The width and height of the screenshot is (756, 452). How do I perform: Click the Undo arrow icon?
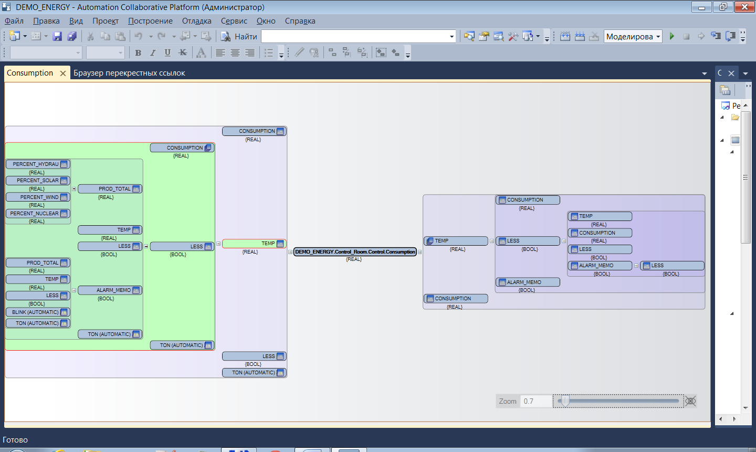(139, 36)
